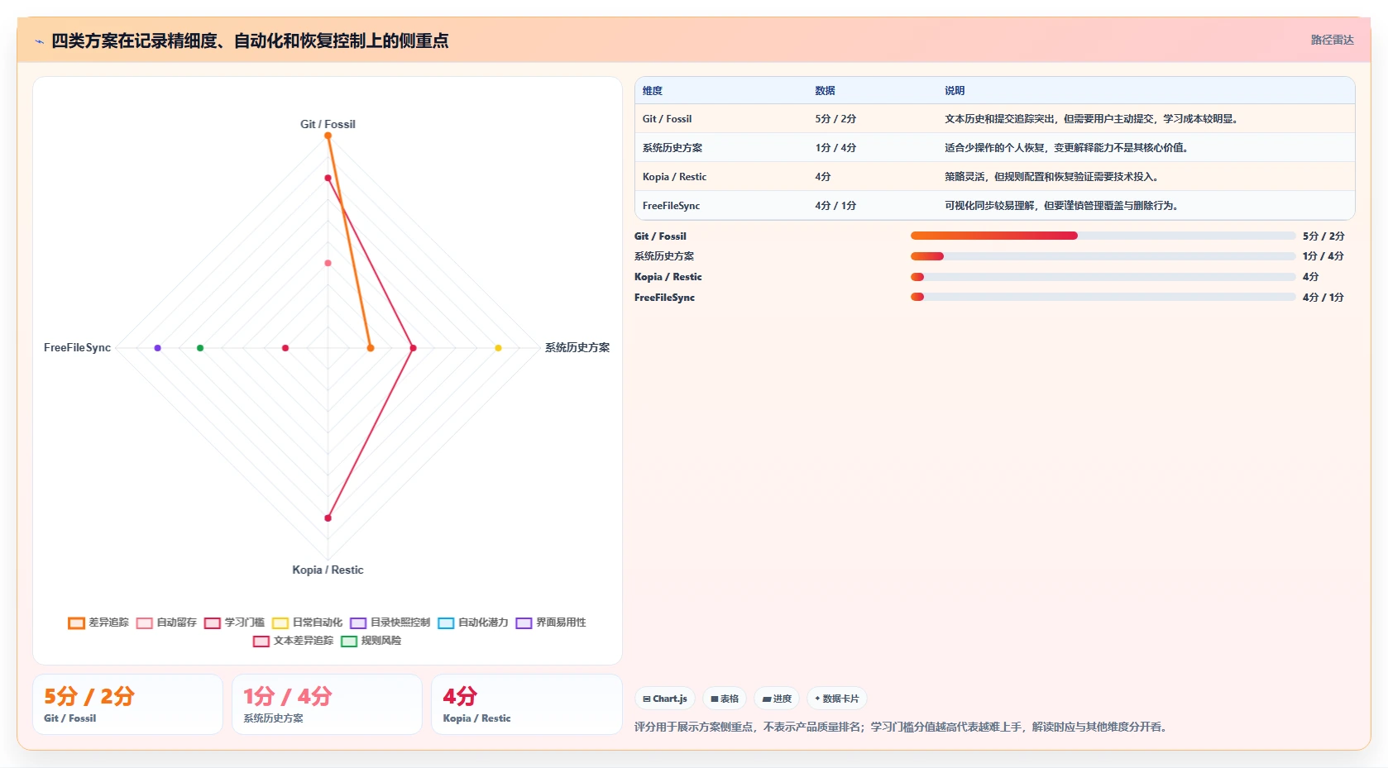This screenshot has height=768, width=1388.
Task: Toggle the 自动留存 legend item
Action: point(166,623)
